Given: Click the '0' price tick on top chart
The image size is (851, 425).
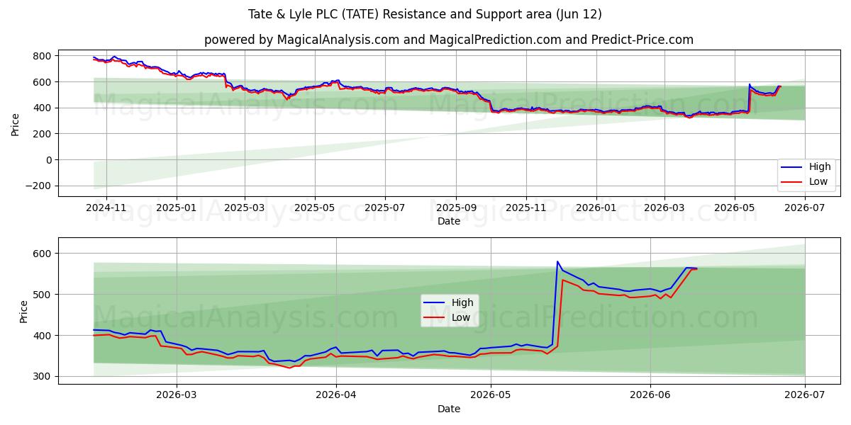Looking at the screenshot, I should (x=49, y=160).
